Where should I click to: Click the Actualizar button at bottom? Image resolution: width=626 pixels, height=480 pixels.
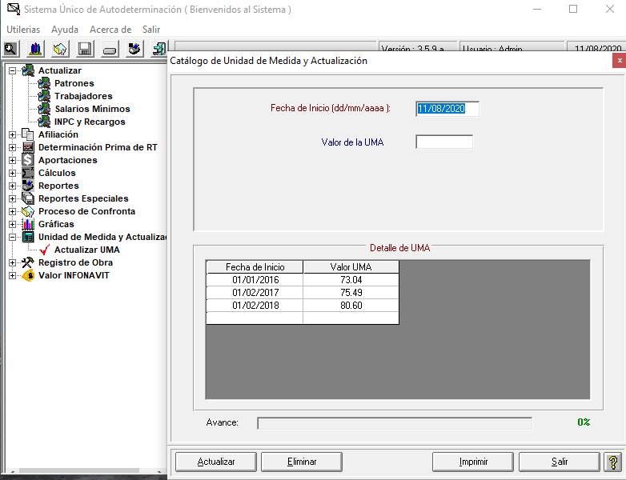216,462
